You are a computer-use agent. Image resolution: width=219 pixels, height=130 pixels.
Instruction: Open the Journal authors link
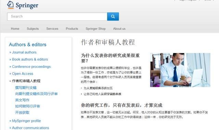24,52
